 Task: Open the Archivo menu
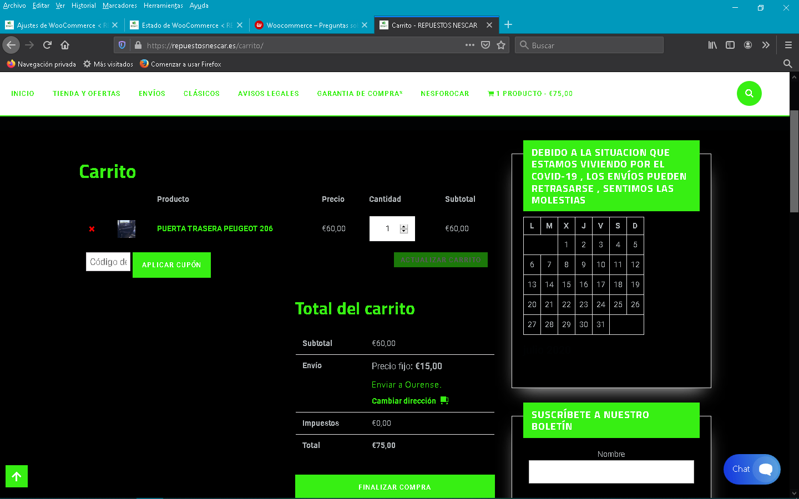tap(14, 6)
